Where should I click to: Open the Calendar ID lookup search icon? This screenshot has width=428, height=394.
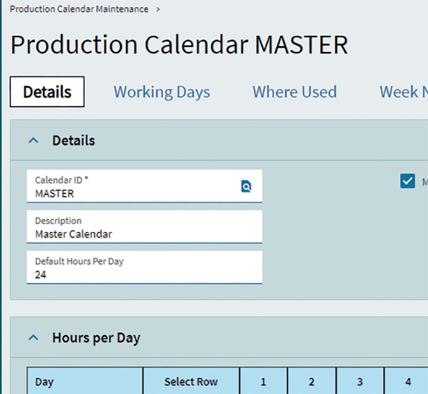(x=246, y=186)
